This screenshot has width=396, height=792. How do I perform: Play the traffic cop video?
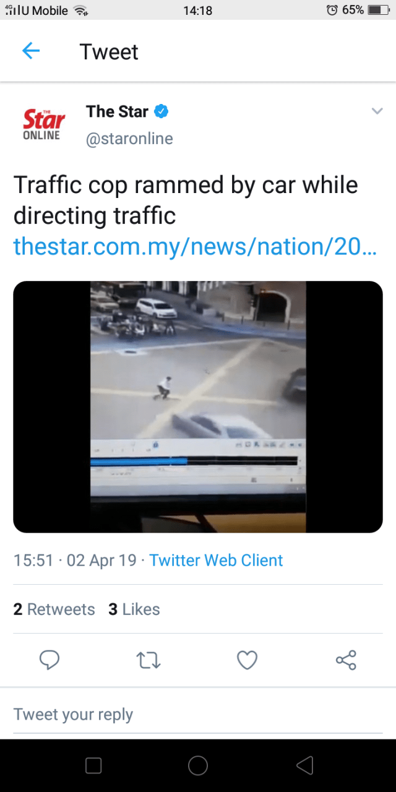click(198, 407)
